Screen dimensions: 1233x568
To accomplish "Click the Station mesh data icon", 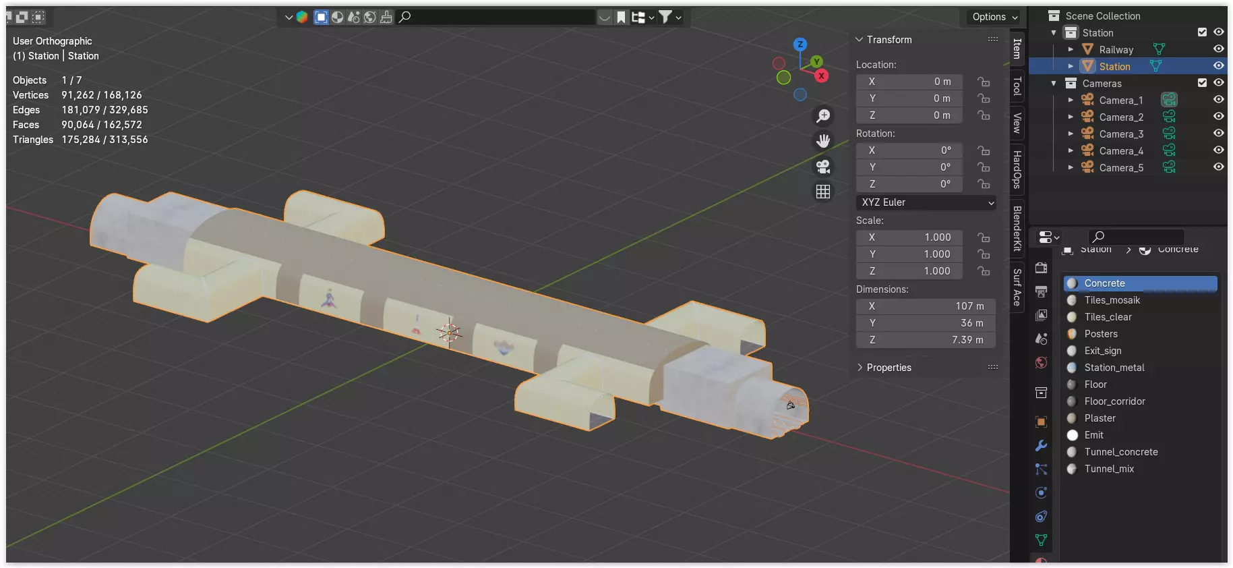I will (1155, 66).
